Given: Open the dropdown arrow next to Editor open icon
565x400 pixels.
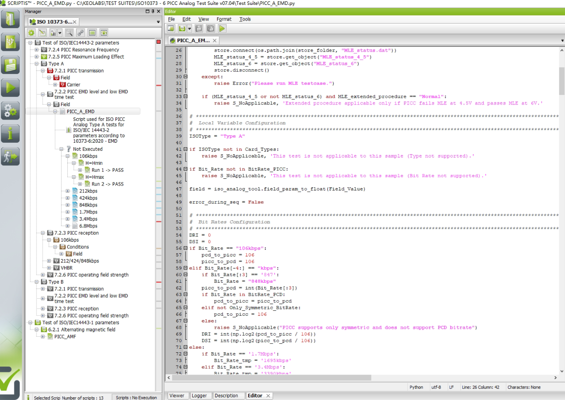Looking at the screenshot, I should 189,29.
